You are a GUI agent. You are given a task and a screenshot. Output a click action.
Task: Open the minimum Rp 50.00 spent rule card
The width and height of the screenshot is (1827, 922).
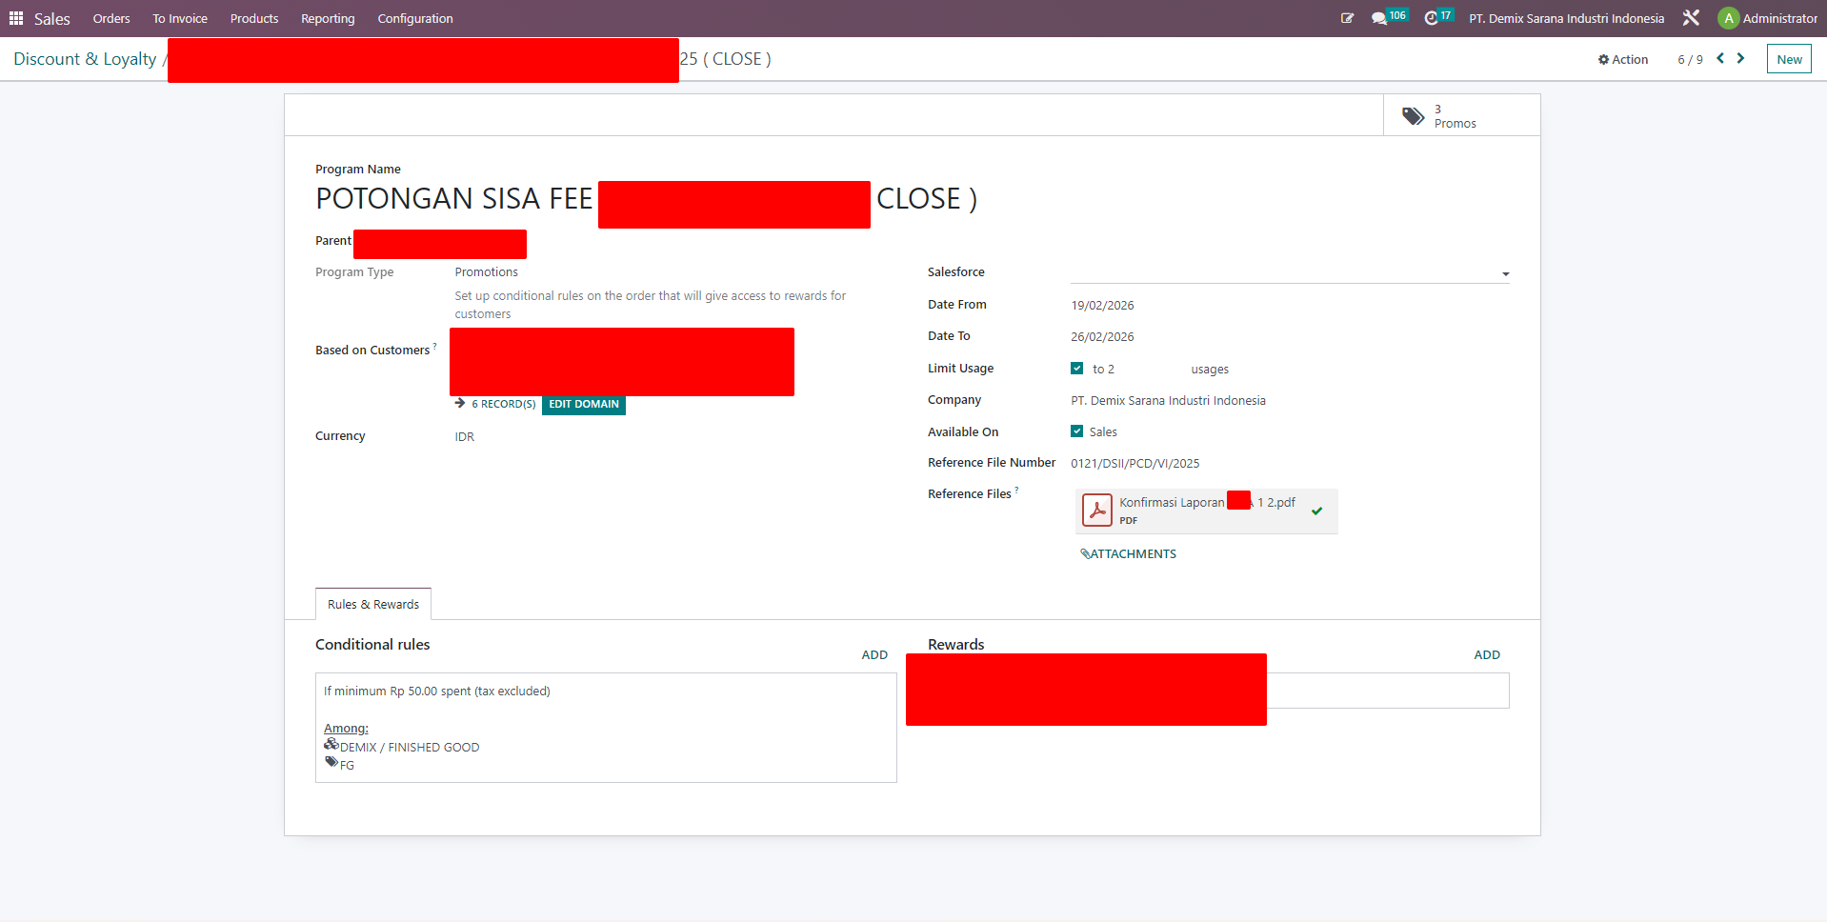(606, 728)
